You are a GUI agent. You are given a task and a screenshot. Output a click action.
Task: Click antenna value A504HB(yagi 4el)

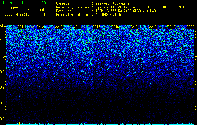(x=111, y=15)
